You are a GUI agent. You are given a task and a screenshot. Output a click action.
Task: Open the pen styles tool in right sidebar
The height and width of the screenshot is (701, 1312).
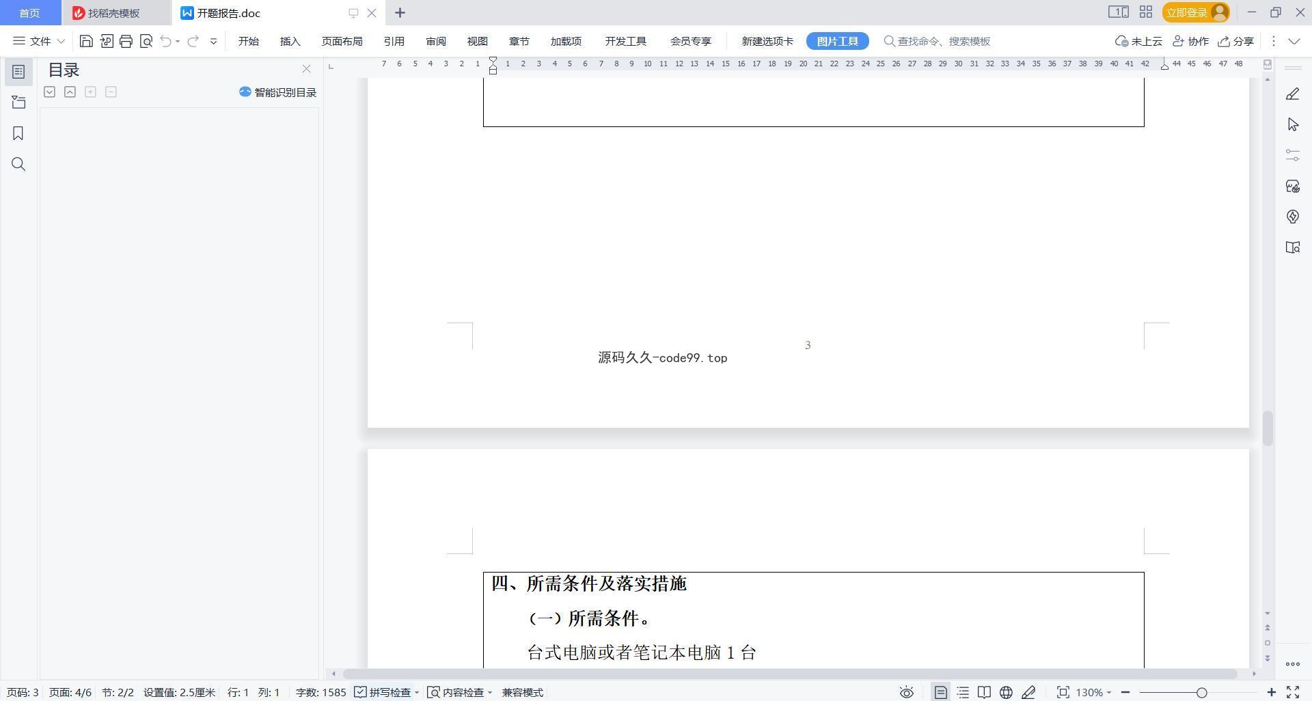click(x=1293, y=94)
